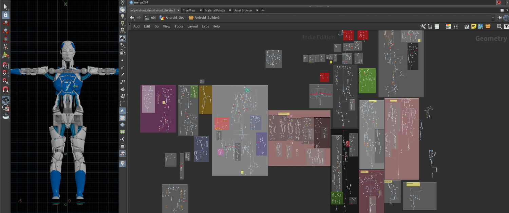509x213 pixels.
Task: Click the color palette grid icon
Action: tap(448, 26)
